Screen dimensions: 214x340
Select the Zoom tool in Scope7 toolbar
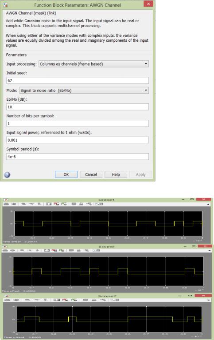tap(27, 300)
